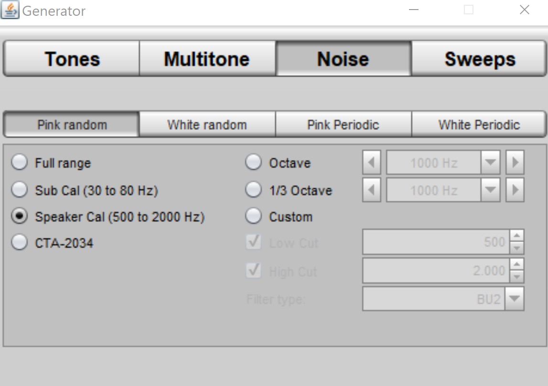Select White random noise type
This screenshot has height=386, width=548.
click(x=207, y=125)
